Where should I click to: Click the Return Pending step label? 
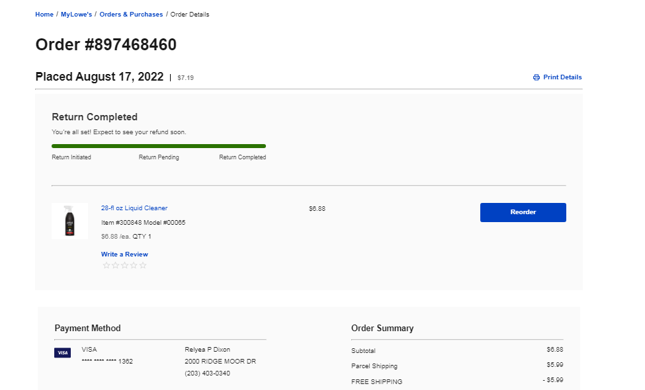click(159, 157)
